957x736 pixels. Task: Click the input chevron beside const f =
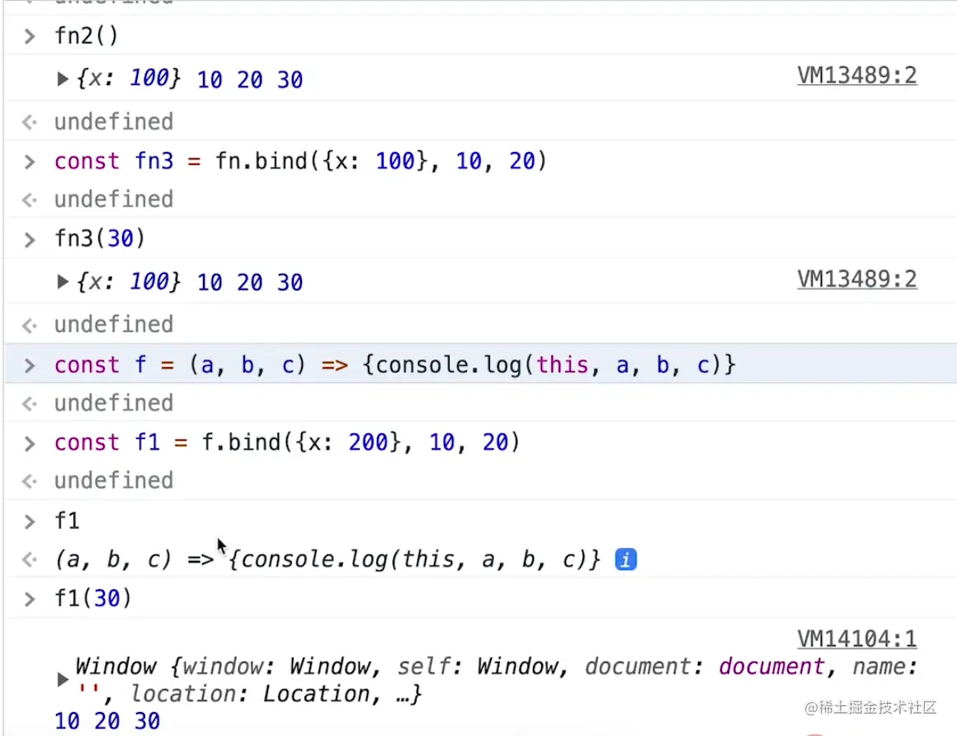pyautogui.click(x=30, y=366)
